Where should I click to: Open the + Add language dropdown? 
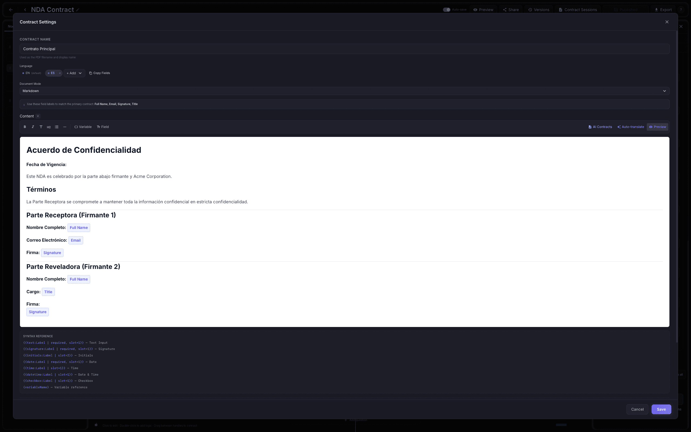pyautogui.click(x=74, y=73)
